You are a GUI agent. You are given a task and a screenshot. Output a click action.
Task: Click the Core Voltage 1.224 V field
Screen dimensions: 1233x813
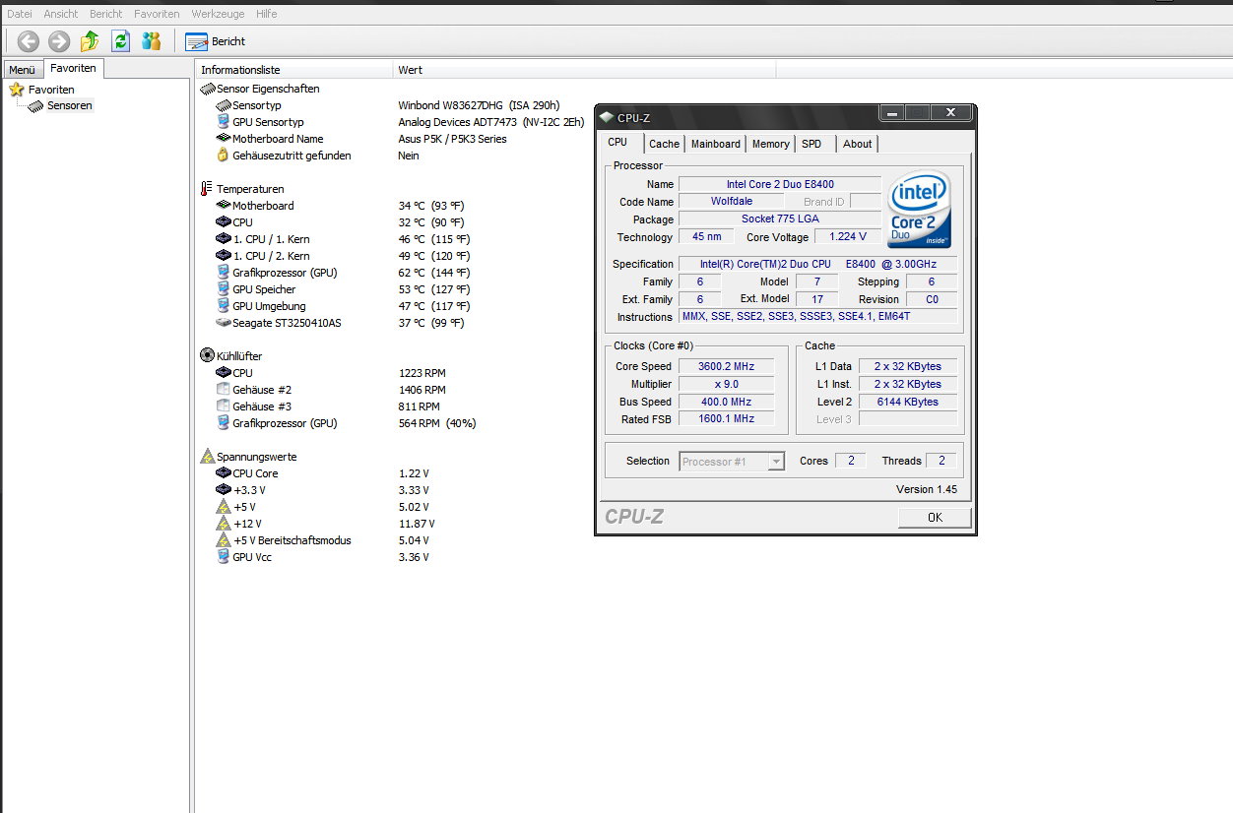pyautogui.click(x=848, y=237)
